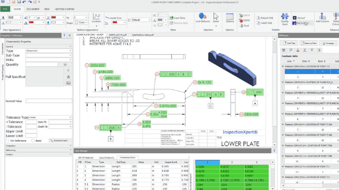Collapse the DIM FLAT1 feature group
The height and width of the screenshot is (190, 339).
click(283, 82)
